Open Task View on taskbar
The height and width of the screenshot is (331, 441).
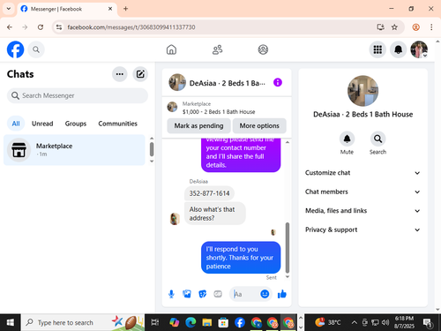click(155, 323)
